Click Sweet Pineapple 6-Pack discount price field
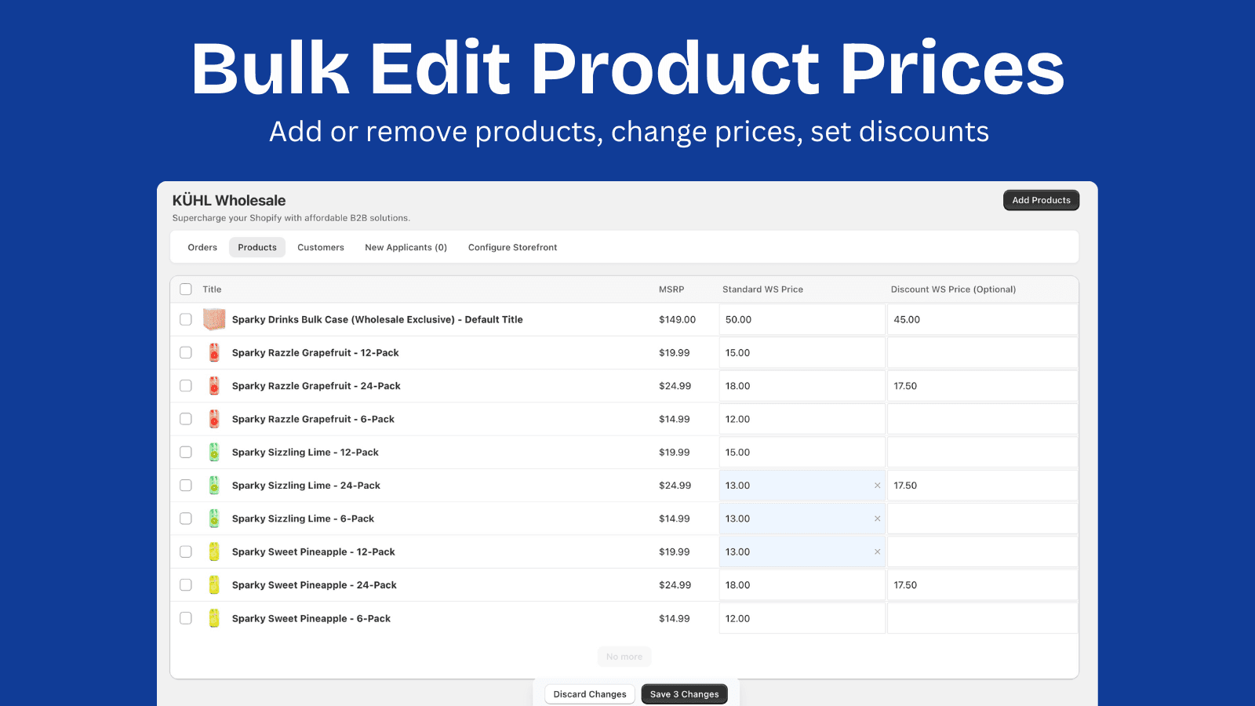Image resolution: width=1255 pixels, height=706 pixels. [x=982, y=618]
